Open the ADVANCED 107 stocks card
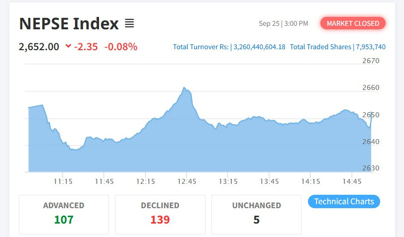The image size is (404, 237). pyautogui.click(x=64, y=214)
